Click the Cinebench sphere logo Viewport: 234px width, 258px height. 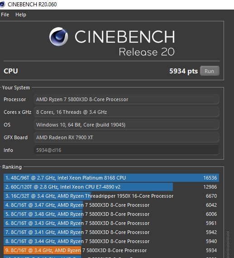pos(59,37)
